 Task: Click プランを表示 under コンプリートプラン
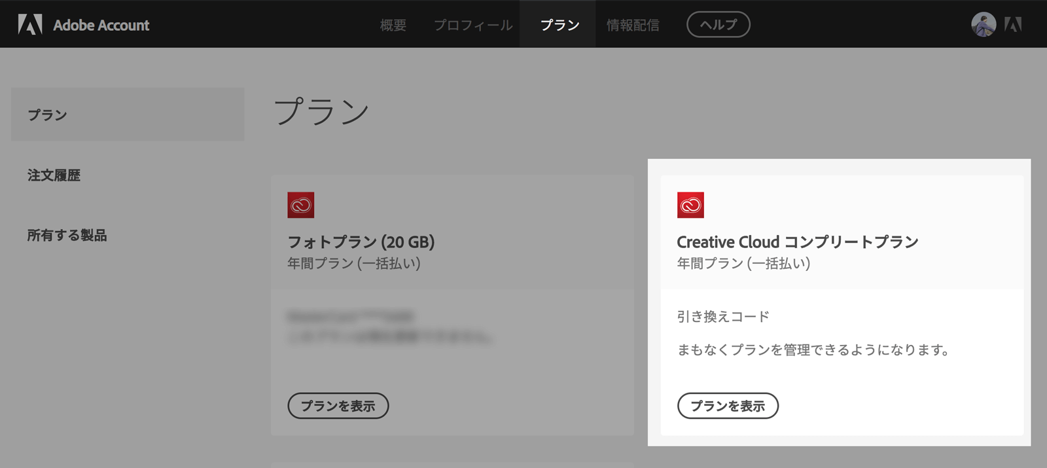click(x=728, y=406)
